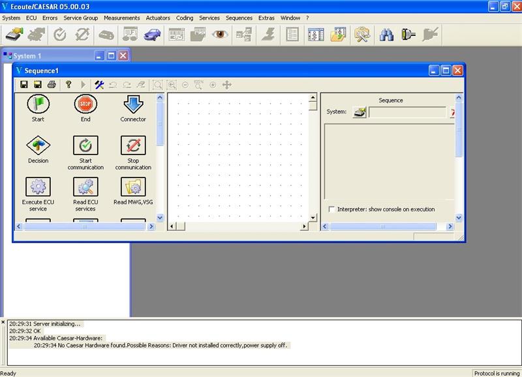Viewport: 522px width, 377px height.
Task: Select the Stop communication block
Action: pyautogui.click(x=133, y=145)
